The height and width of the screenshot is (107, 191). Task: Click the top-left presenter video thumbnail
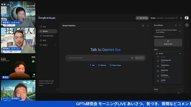18,14
